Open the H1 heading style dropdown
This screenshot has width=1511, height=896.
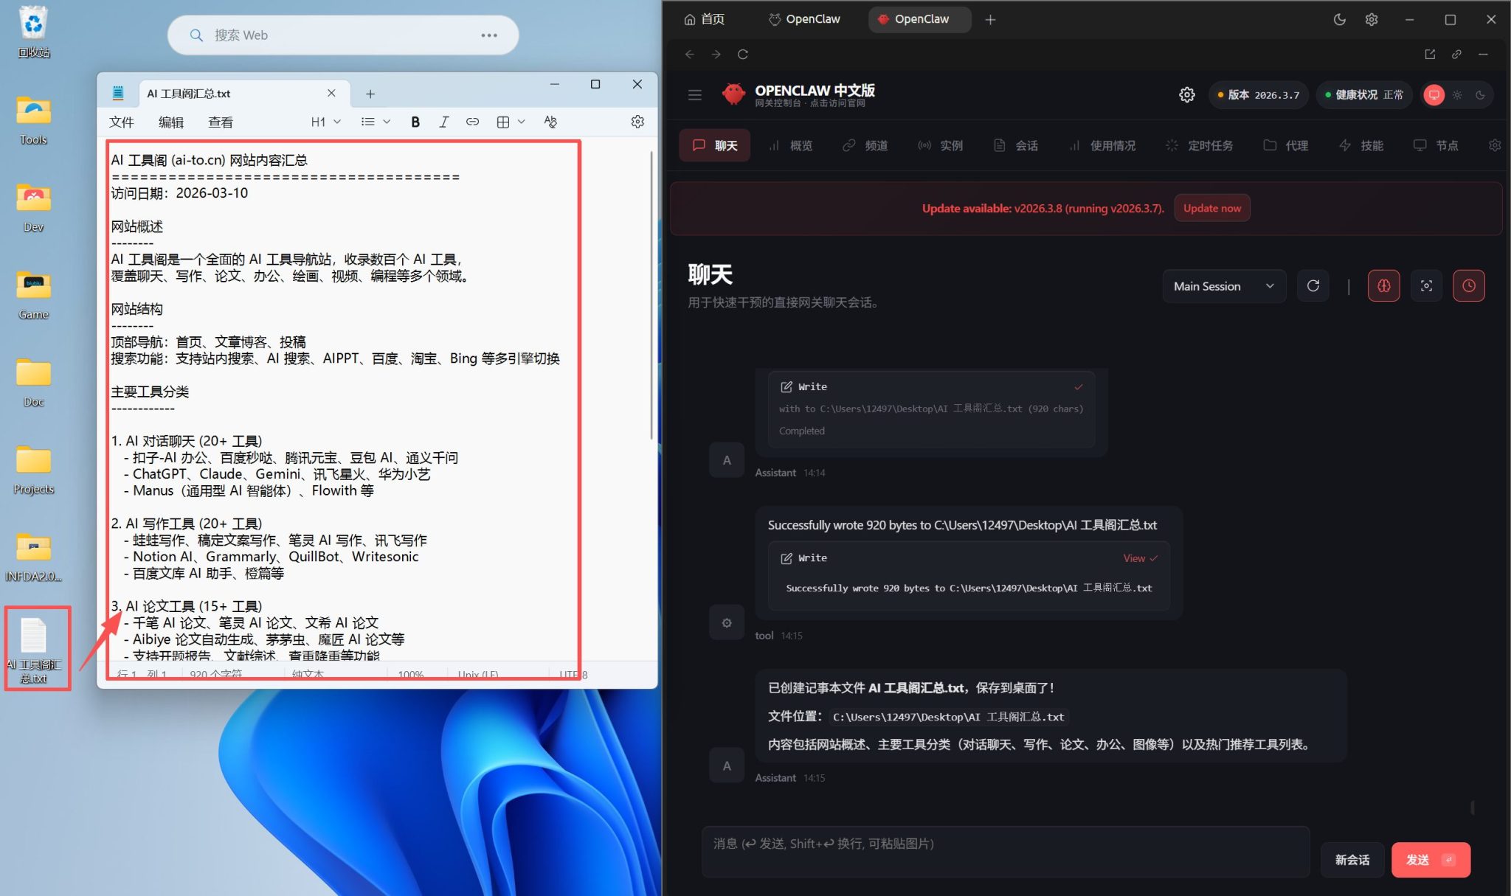click(323, 122)
